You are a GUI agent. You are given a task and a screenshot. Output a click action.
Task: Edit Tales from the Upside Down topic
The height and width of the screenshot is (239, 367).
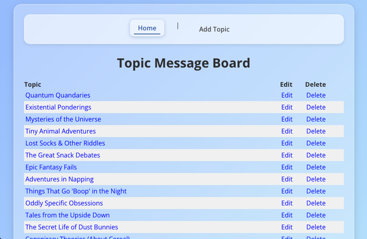tap(287, 215)
